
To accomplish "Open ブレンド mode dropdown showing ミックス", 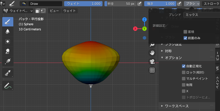I will 202,15.
